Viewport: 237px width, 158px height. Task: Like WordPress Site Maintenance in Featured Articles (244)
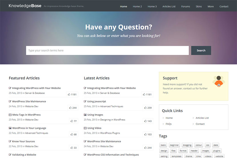[73, 108]
